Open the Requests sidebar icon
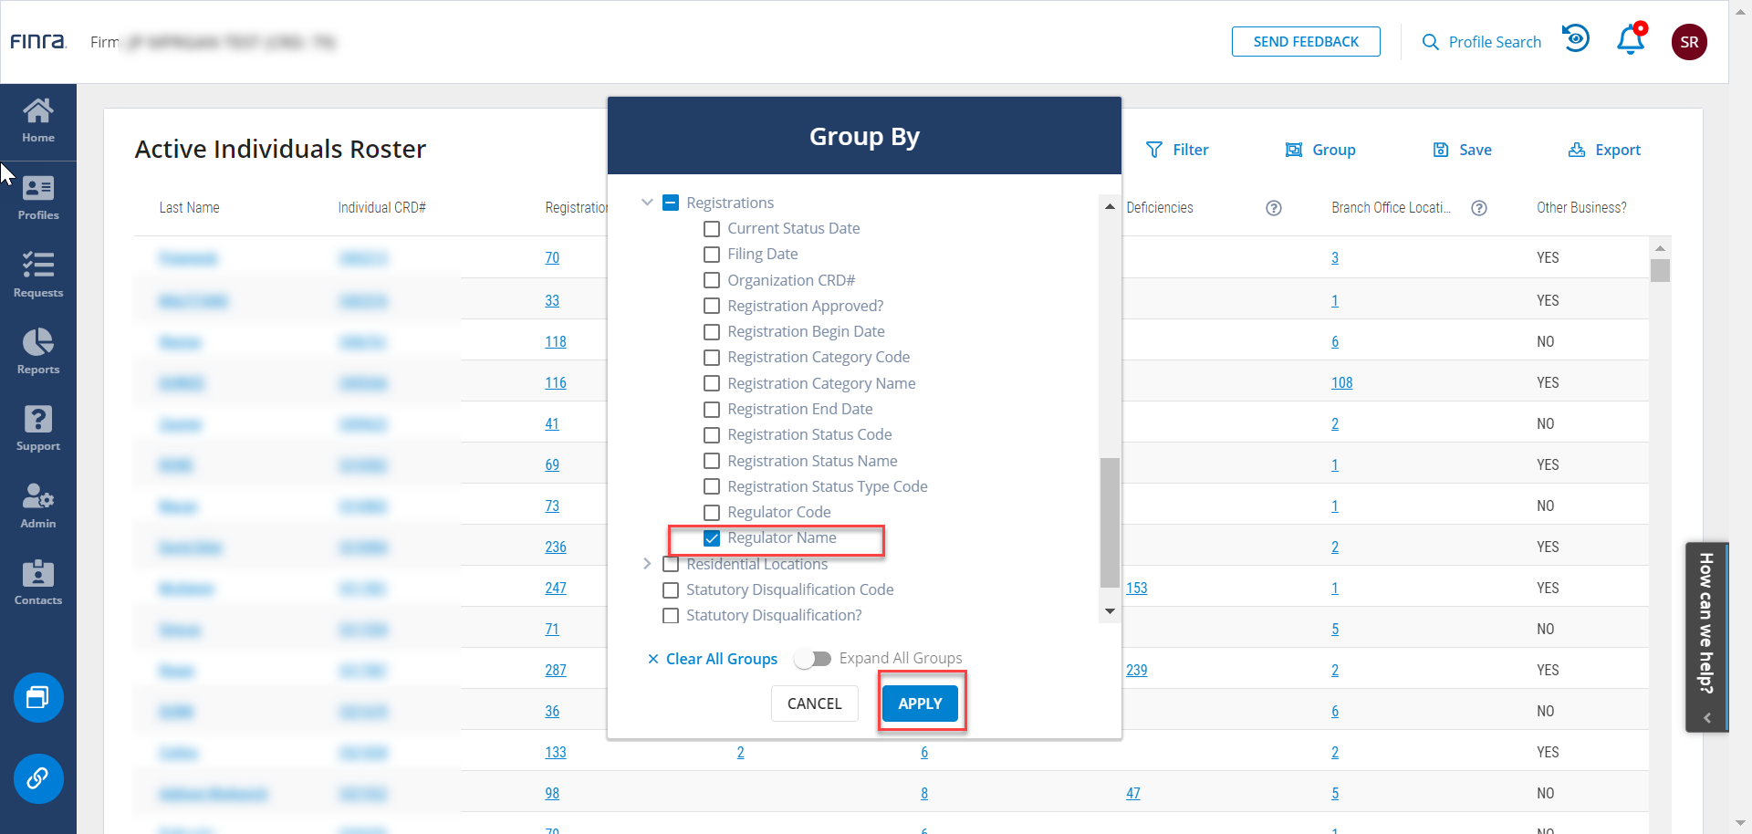This screenshot has width=1752, height=834. [38, 275]
